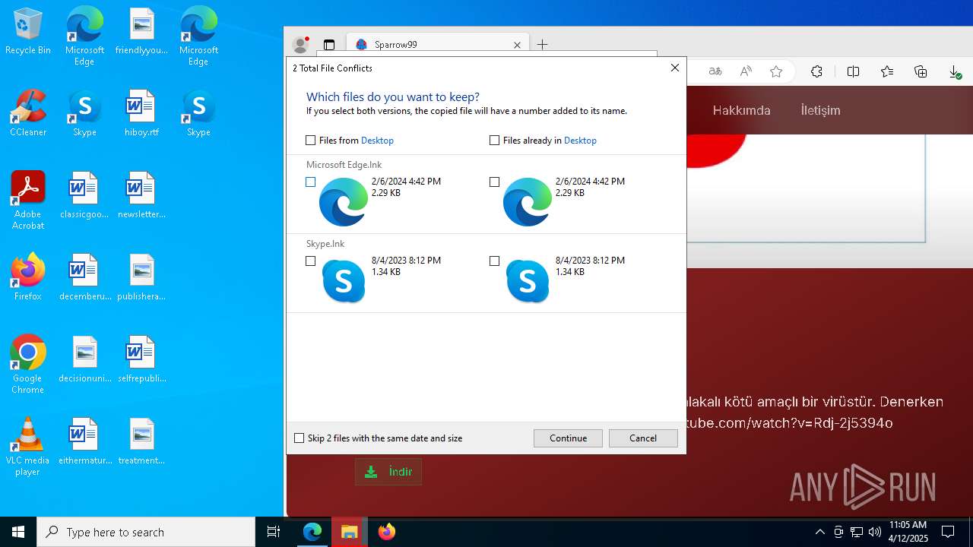The height and width of the screenshot is (547, 973).
Task: Check source Skype.lnk file checkbox
Action: (310, 261)
